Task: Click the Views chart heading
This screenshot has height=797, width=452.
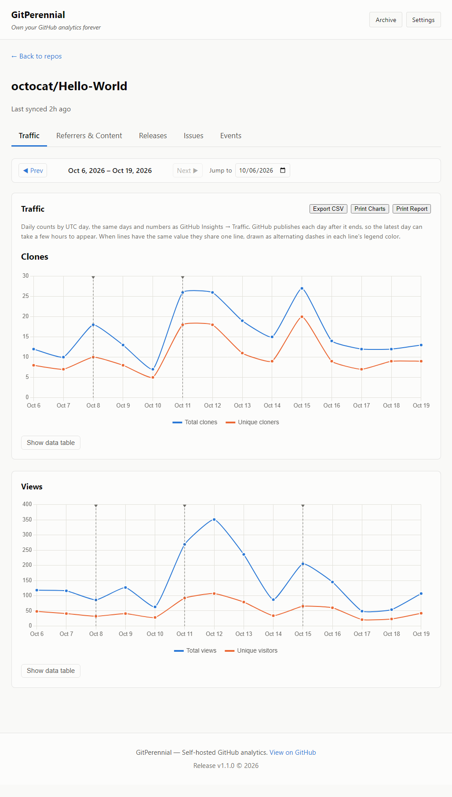Action: tap(32, 487)
